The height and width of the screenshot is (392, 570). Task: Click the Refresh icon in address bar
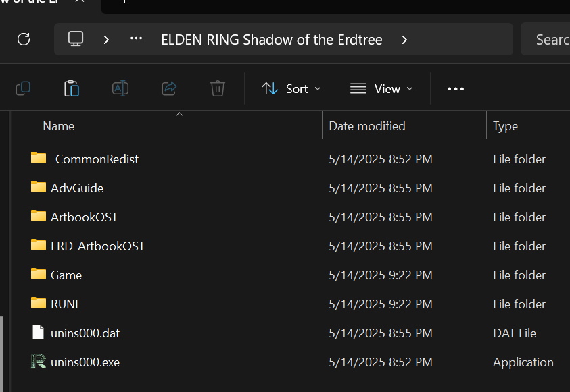click(x=24, y=39)
